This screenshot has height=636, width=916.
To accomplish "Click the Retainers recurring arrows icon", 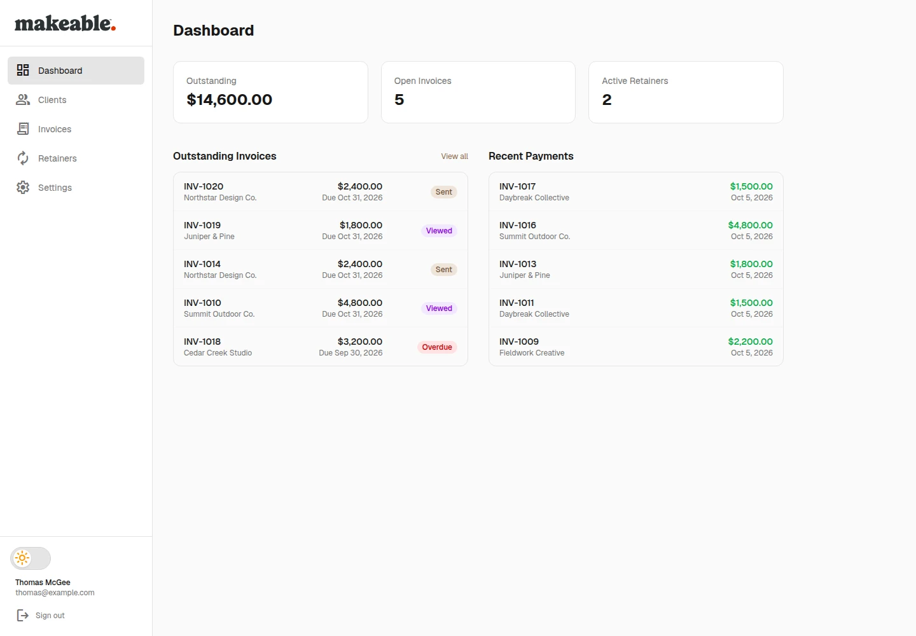I will [23, 158].
